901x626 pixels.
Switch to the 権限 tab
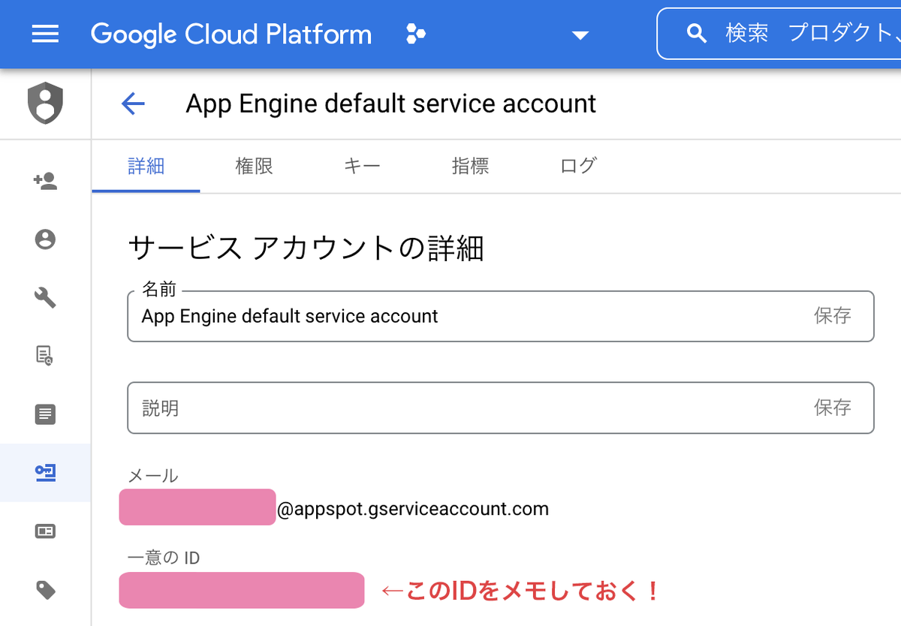click(x=254, y=166)
